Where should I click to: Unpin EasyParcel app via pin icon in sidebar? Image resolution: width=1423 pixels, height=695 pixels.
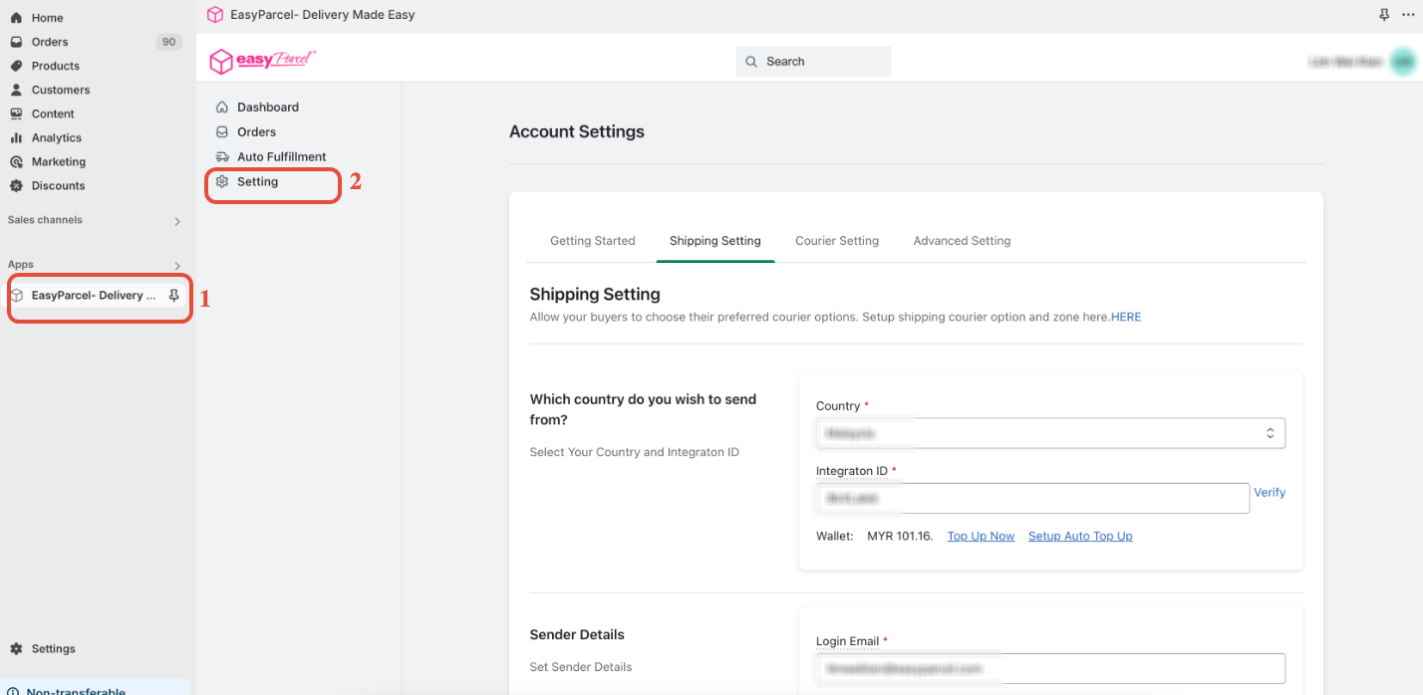pos(173,296)
